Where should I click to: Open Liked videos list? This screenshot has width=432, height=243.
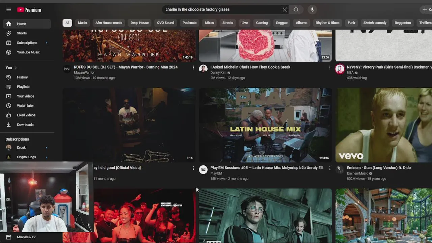(x=27, y=115)
